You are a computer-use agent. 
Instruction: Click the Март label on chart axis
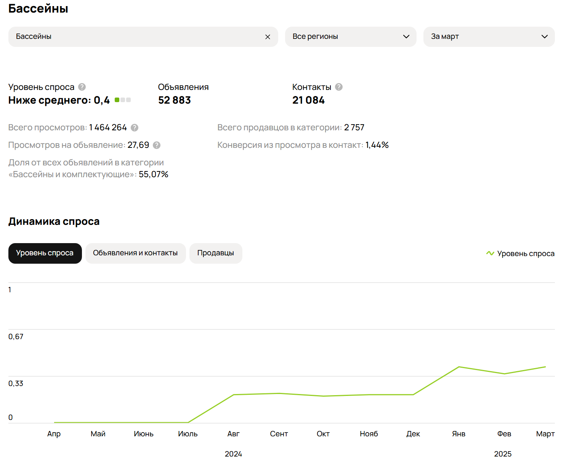pyautogui.click(x=545, y=434)
